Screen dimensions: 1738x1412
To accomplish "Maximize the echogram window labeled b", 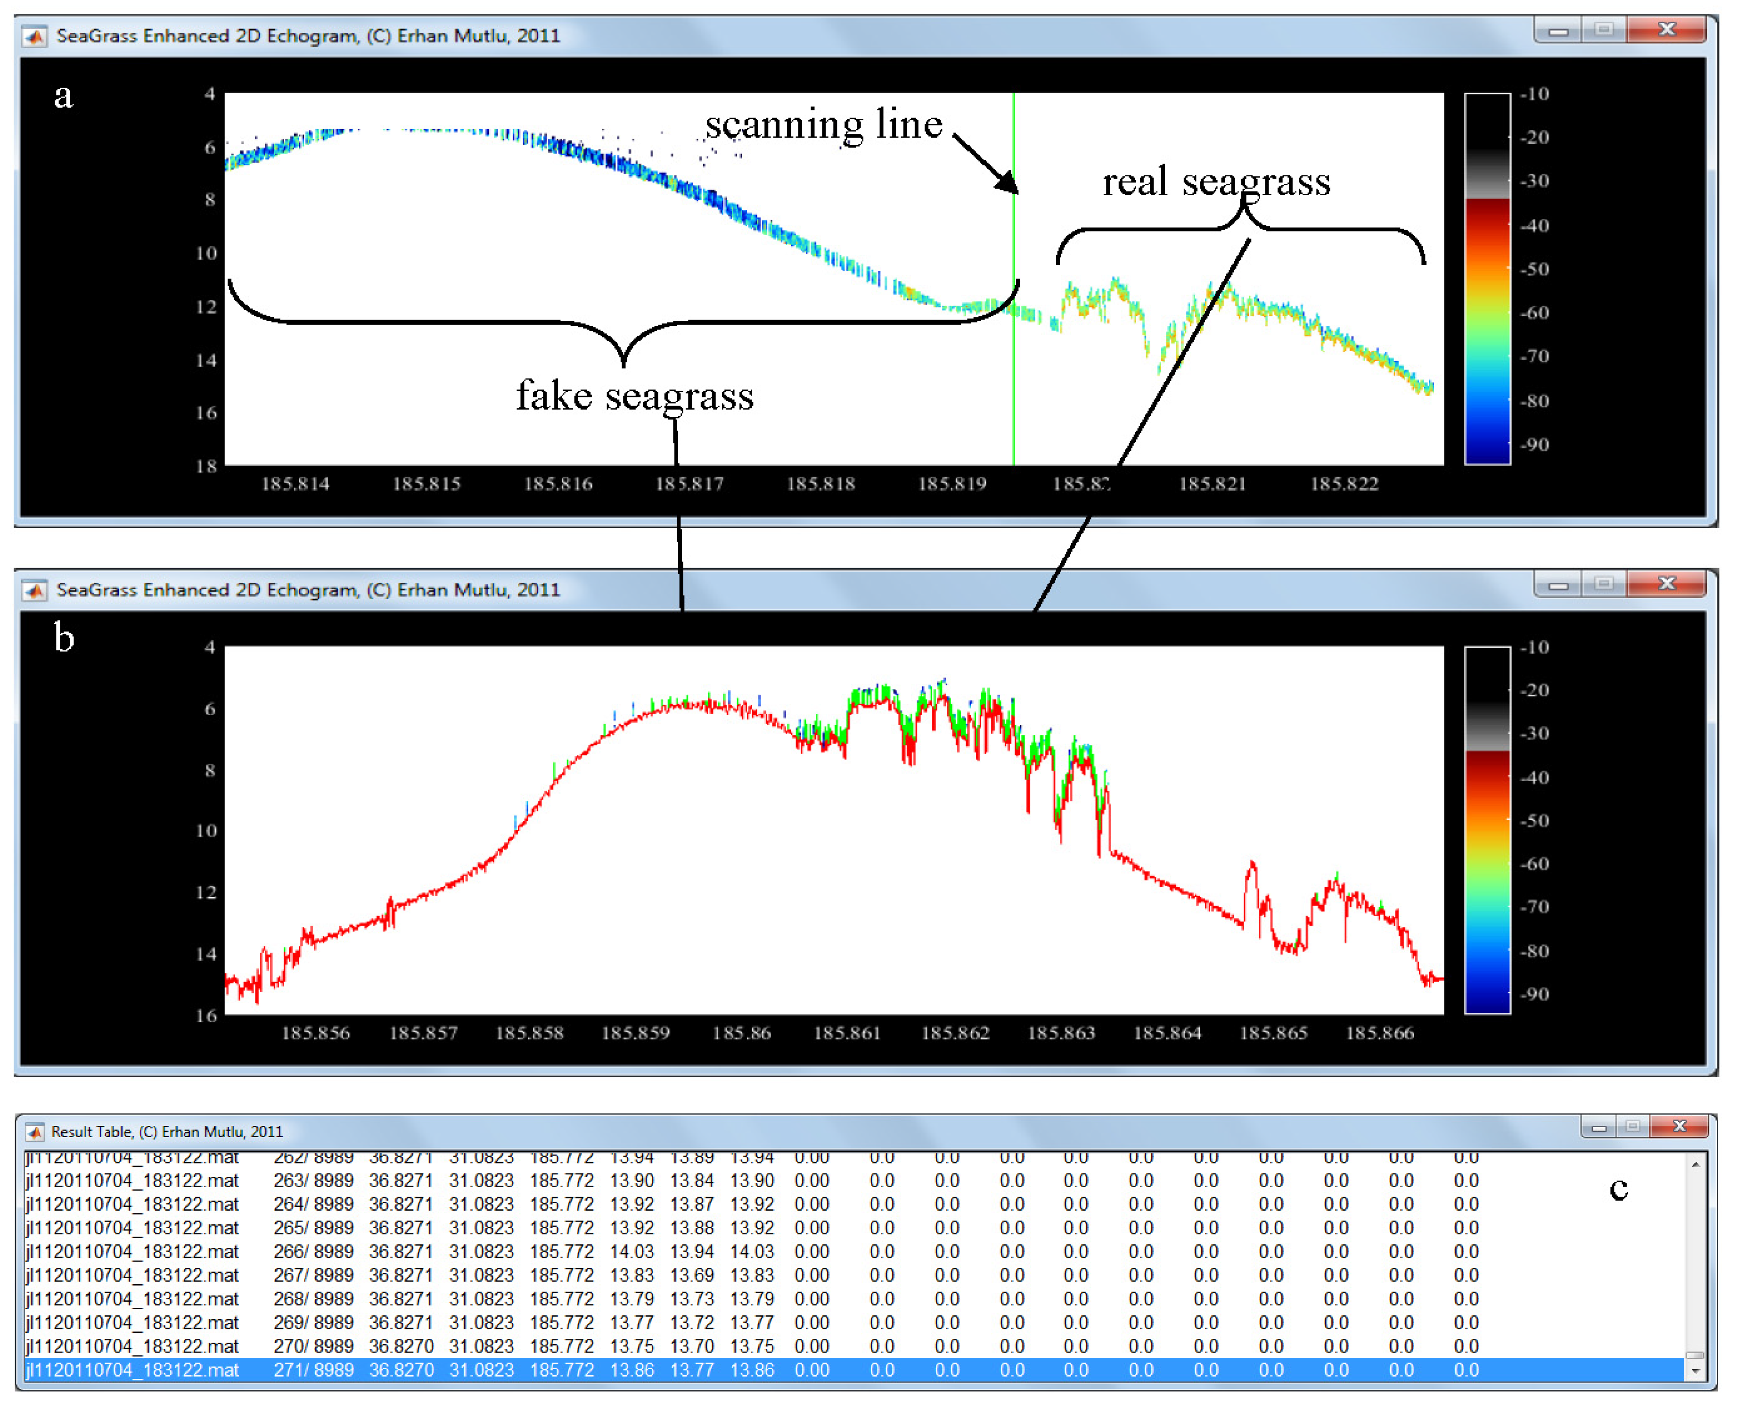I will click(x=1604, y=584).
